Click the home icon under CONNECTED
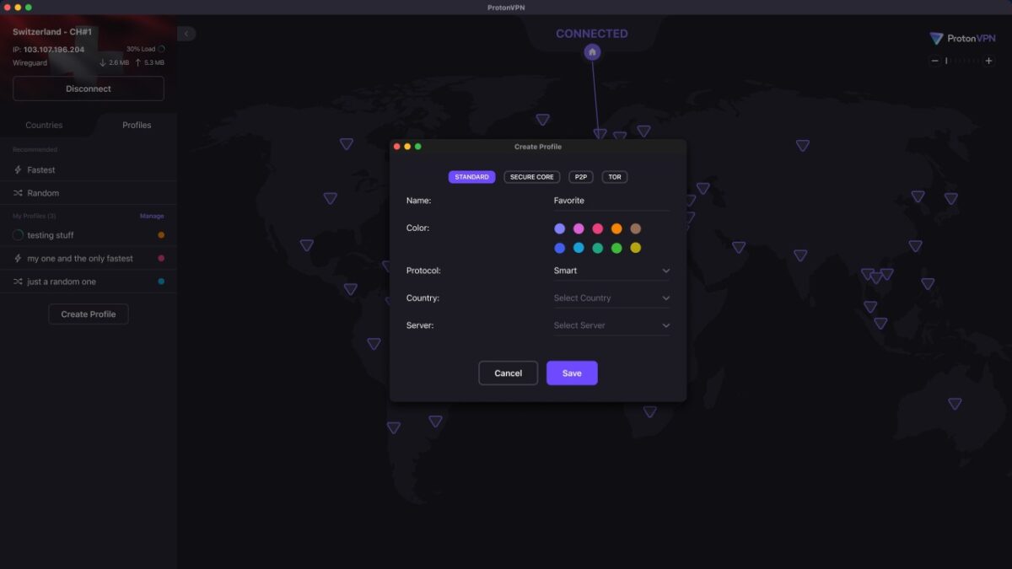 592,52
